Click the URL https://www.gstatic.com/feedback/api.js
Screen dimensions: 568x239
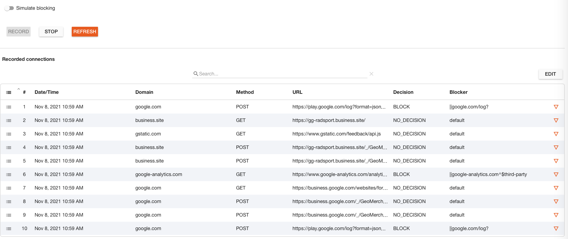tap(337, 134)
